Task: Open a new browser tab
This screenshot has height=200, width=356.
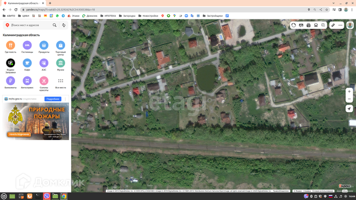Action: tap(50, 3)
